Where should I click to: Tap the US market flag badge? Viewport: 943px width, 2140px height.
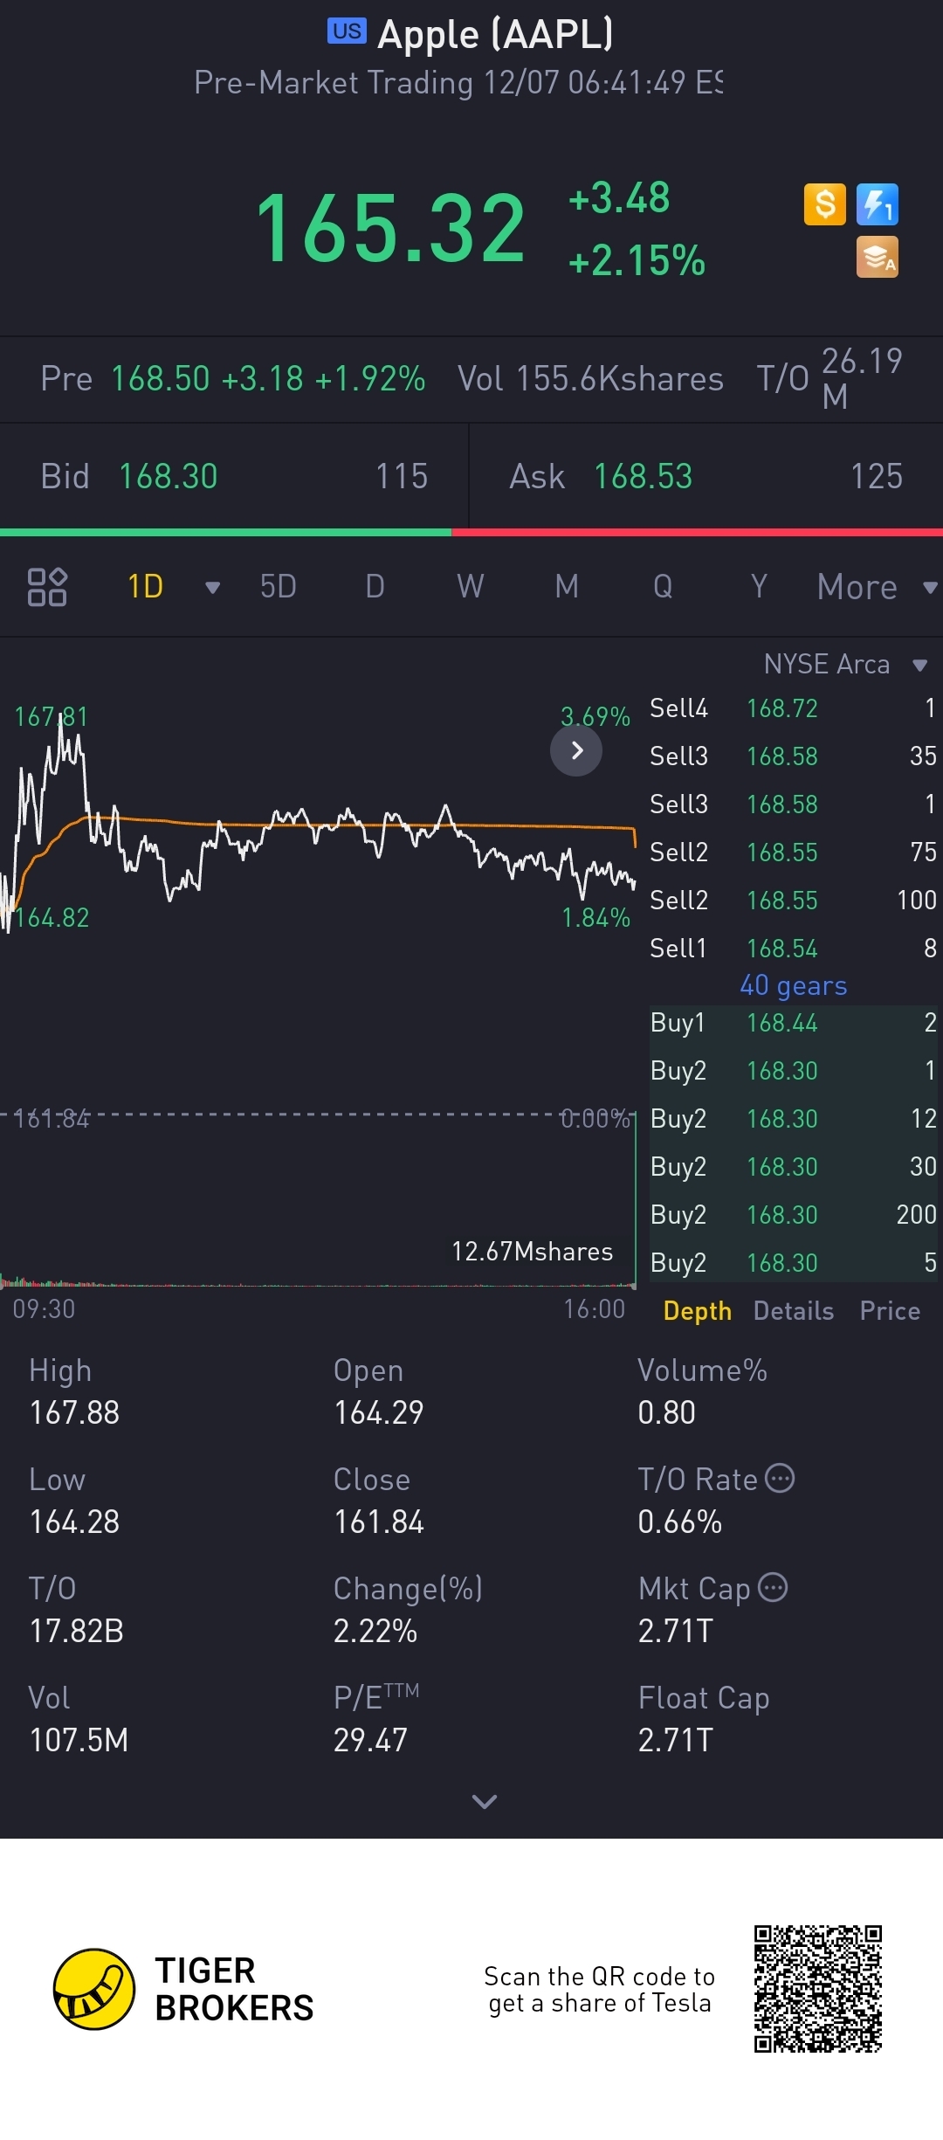[x=347, y=31]
